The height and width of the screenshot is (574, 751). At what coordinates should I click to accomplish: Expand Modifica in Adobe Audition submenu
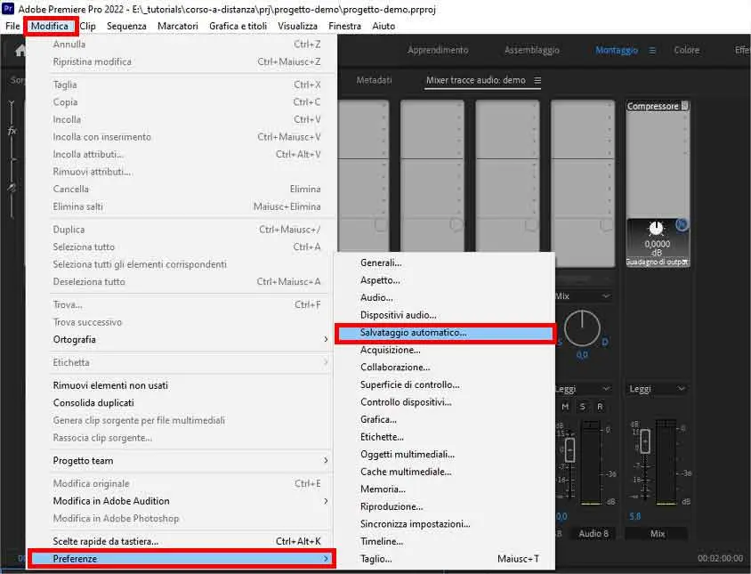(x=182, y=501)
